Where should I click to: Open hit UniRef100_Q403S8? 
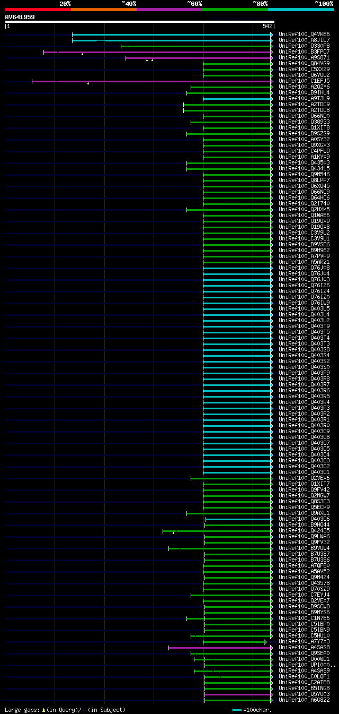coord(304,350)
